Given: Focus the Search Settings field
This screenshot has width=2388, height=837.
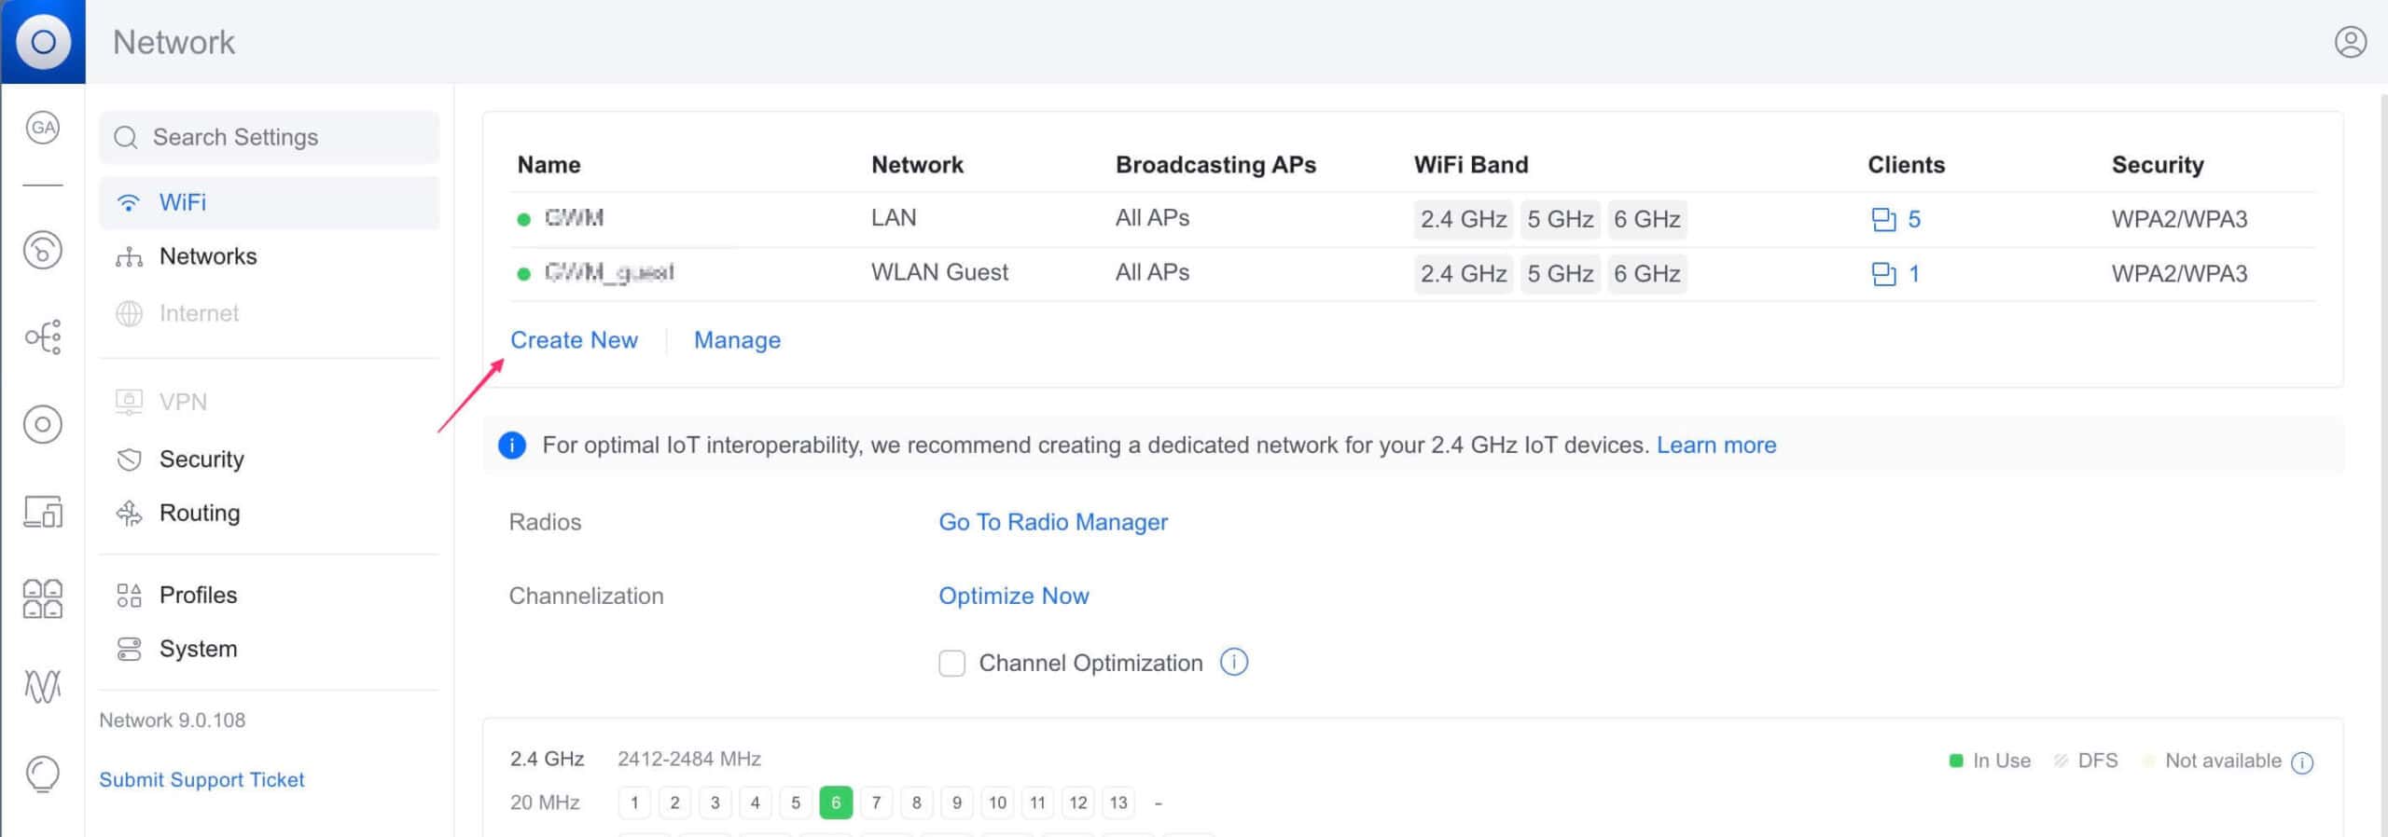Looking at the screenshot, I should (x=269, y=138).
